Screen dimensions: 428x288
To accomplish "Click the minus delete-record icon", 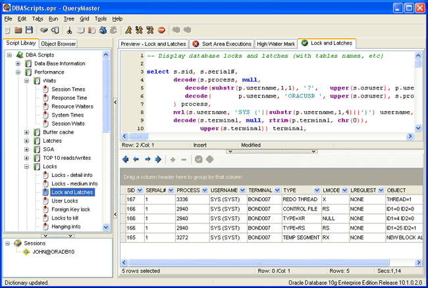I will pyautogui.click(x=184, y=160).
